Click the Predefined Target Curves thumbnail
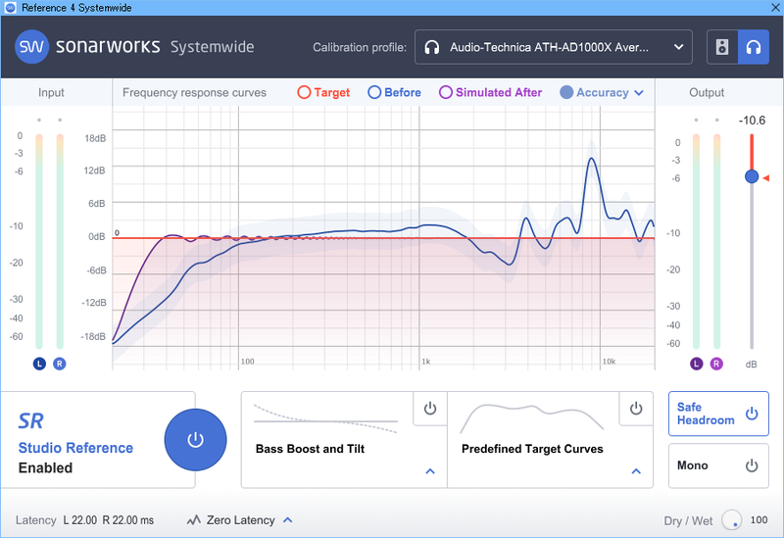784x538 pixels. click(x=532, y=418)
